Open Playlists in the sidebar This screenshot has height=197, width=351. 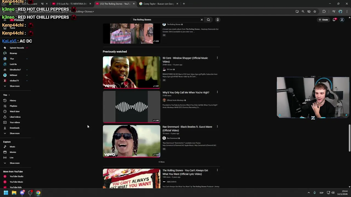(x=13, y=106)
